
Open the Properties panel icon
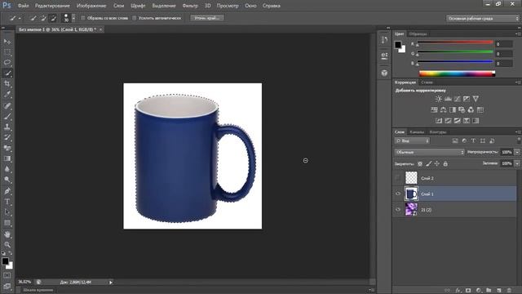[x=384, y=56]
